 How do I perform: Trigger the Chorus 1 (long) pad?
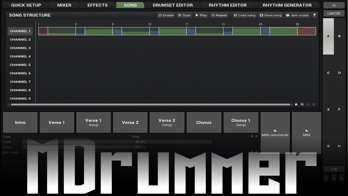tap(241, 122)
